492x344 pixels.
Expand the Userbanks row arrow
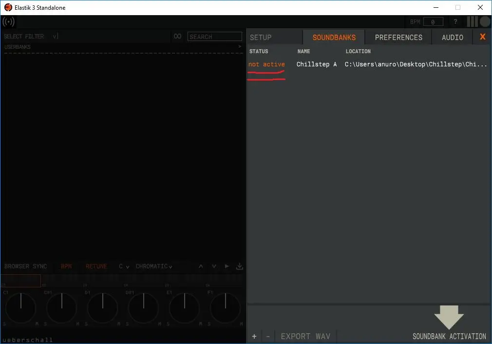click(239, 46)
